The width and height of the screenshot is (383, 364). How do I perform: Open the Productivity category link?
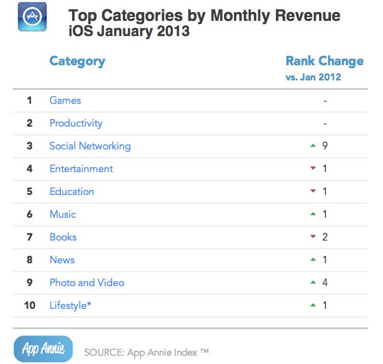tap(76, 123)
